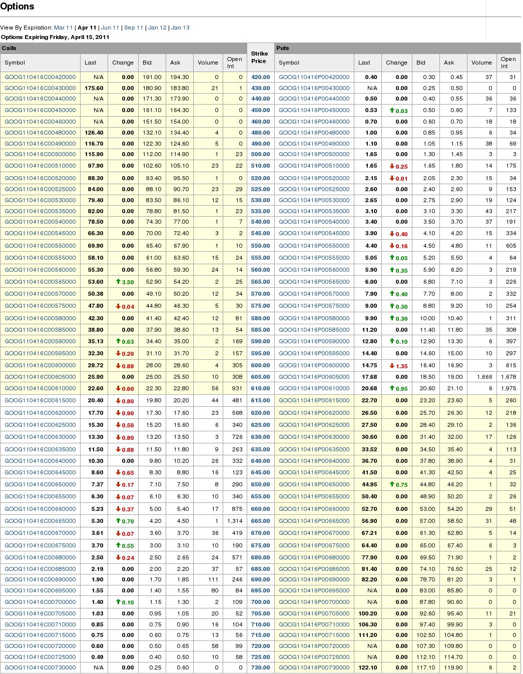Open call symbol GOOG110416C00665000
The height and width of the screenshot is (674, 523).
coord(40,521)
